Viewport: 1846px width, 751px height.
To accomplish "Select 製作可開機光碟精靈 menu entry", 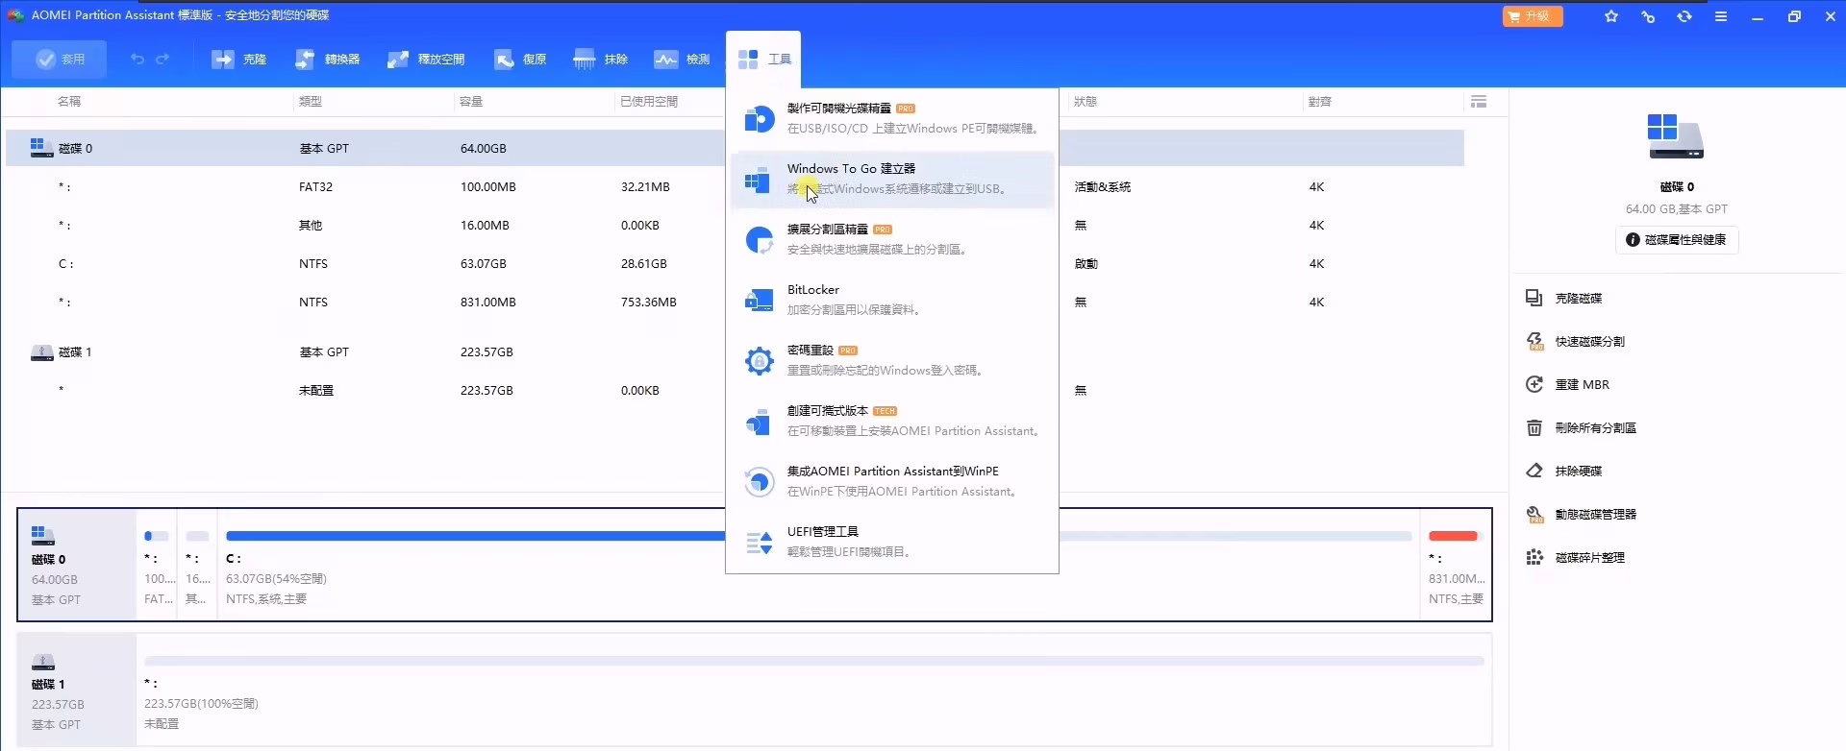I will tap(892, 118).
